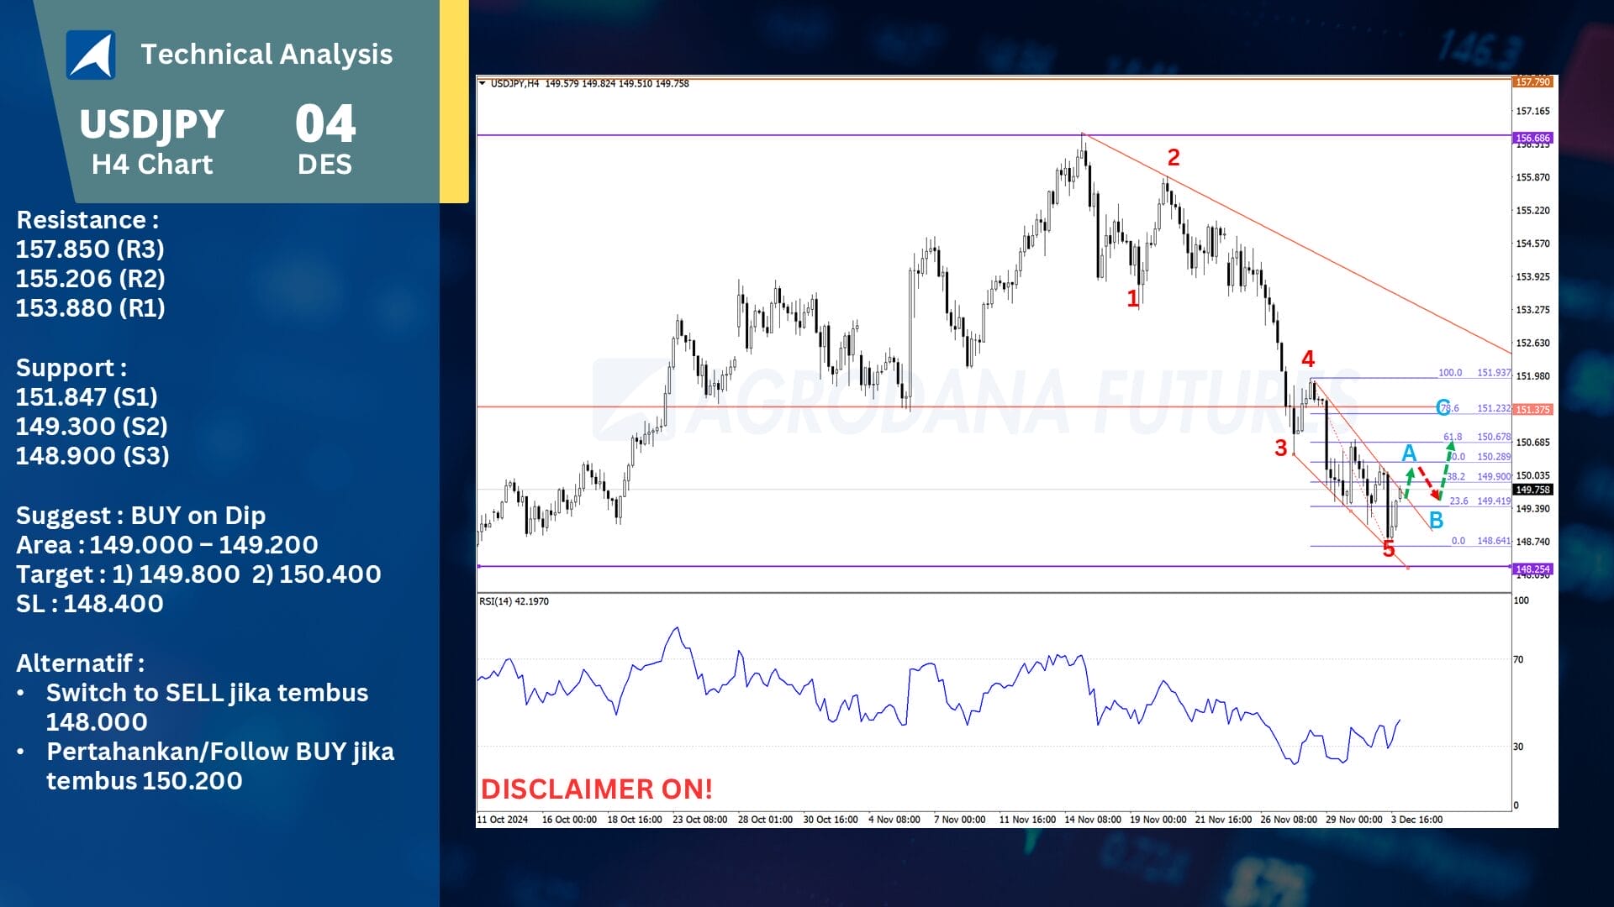Click the blue letter B wave label
This screenshot has width=1614, height=907.
point(1436,521)
